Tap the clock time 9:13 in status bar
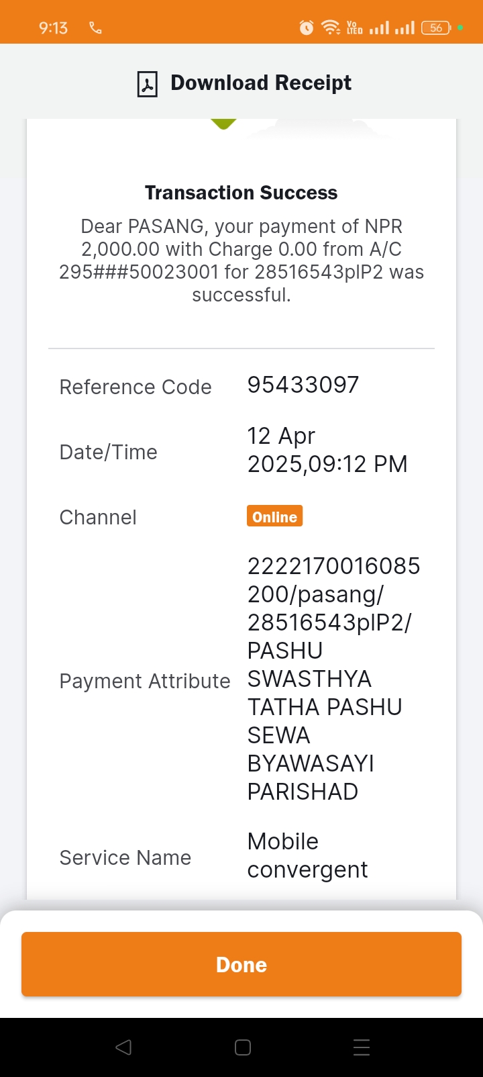Image resolution: width=483 pixels, height=1077 pixels. pyautogui.click(x=53, y=28)
